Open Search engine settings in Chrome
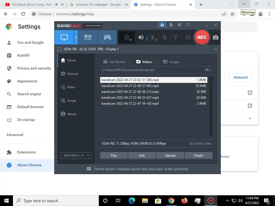Viewport: 275px width, 206px height. coord(29,94)
